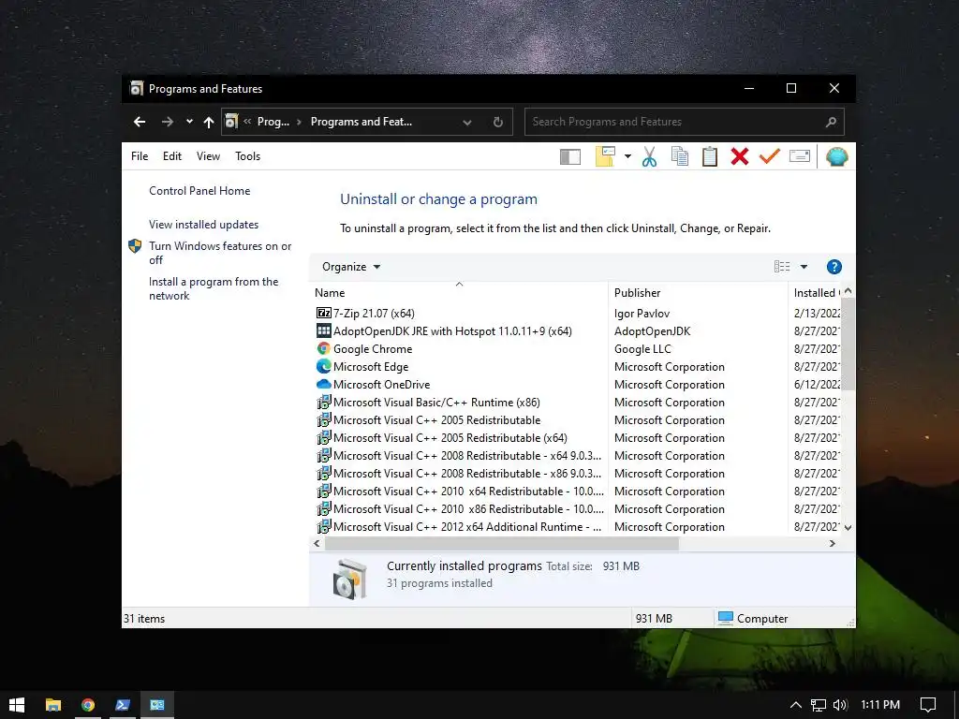Sort by the Installed On column header

816,293
